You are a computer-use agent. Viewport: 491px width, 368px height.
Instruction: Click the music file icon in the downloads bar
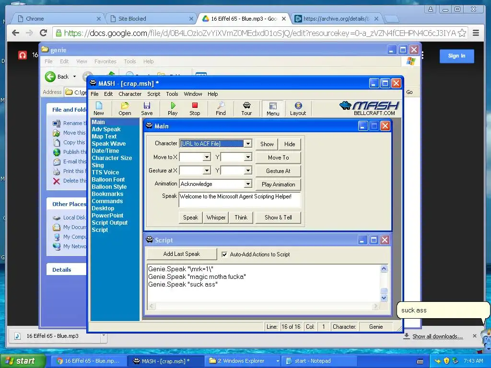coord(18,336)
